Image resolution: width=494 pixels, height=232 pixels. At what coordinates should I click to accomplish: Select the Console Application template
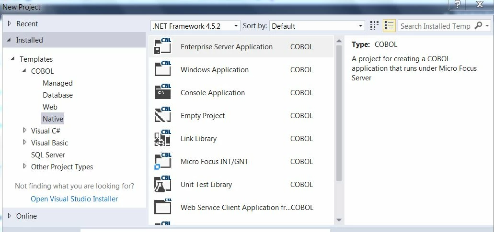click(x=241, y=92)
